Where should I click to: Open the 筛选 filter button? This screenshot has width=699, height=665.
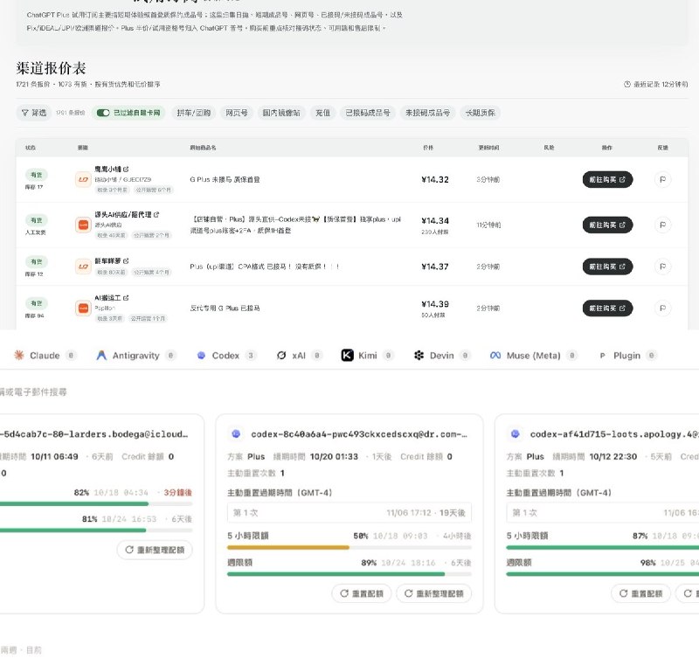[x=34, y=113]
